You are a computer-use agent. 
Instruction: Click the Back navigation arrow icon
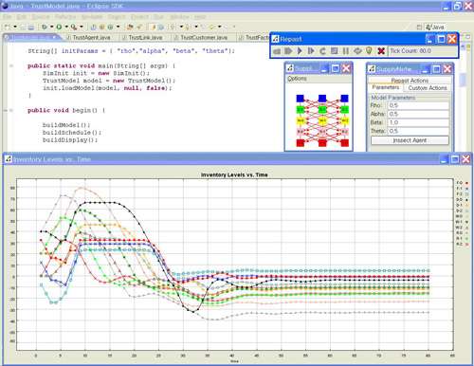[211, 27]
